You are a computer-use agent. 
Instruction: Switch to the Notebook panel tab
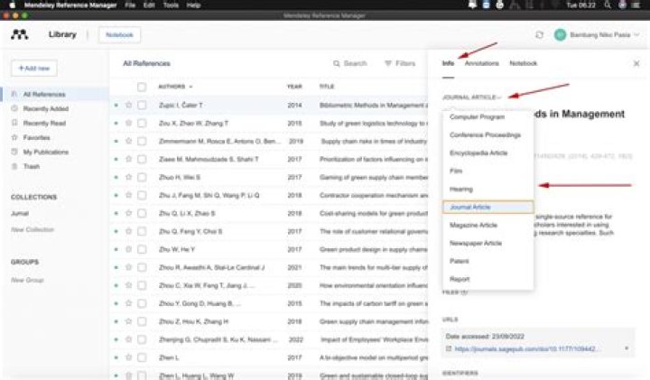click(523, 63)
